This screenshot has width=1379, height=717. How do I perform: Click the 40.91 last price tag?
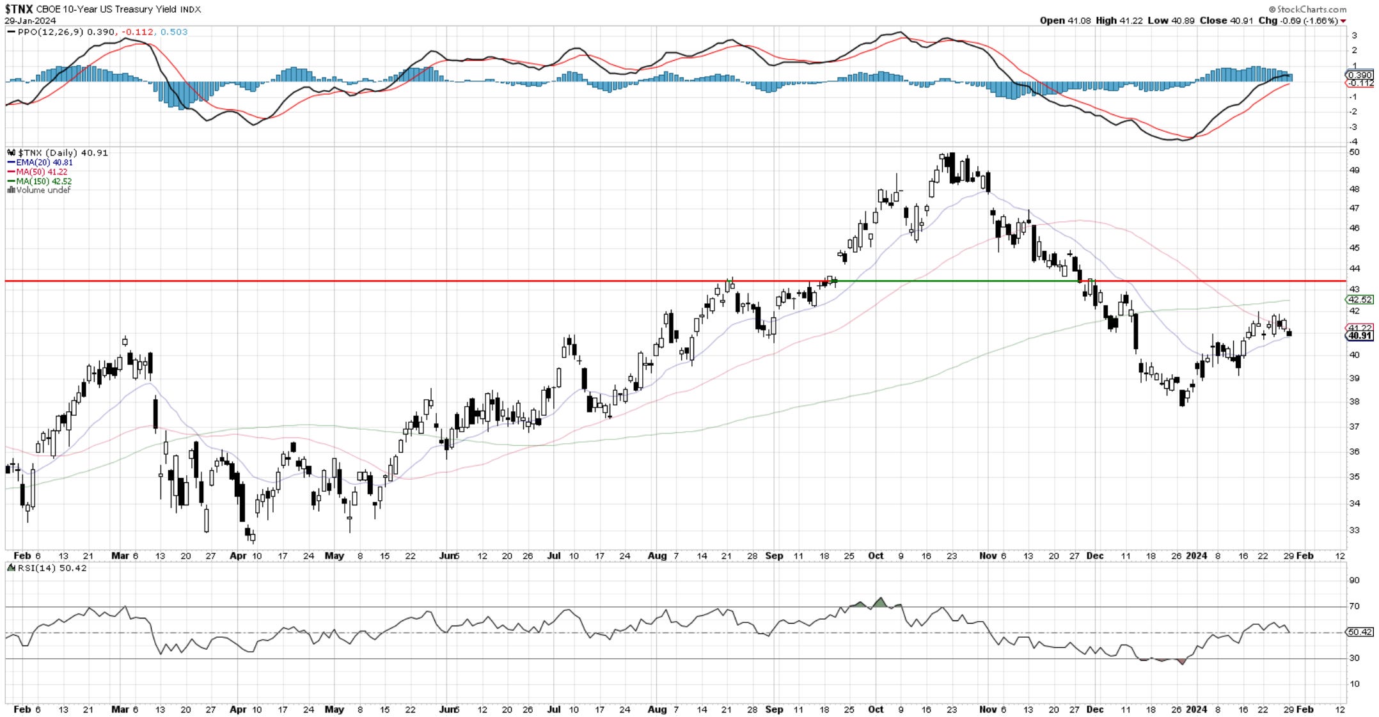click(1359, 336)
